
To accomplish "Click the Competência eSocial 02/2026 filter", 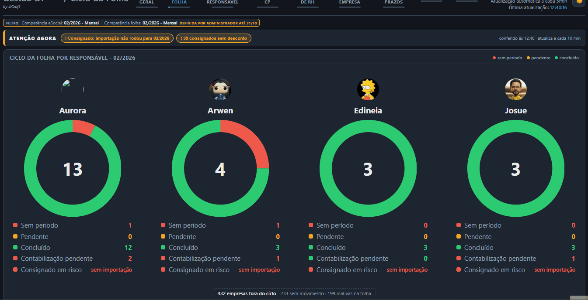I will 60,23.
